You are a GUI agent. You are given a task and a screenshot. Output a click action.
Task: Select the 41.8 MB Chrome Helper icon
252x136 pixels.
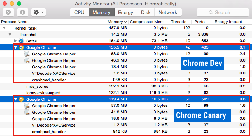[27, 112]
